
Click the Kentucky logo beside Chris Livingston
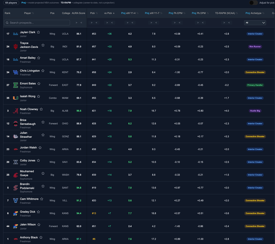16,72
